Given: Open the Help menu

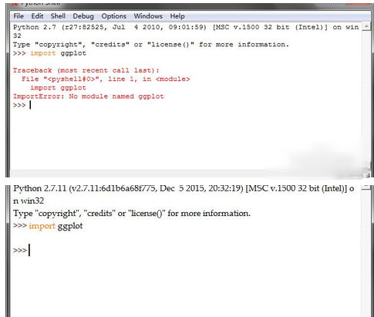Looking at the screenshot, I should [x=177, y=16].
